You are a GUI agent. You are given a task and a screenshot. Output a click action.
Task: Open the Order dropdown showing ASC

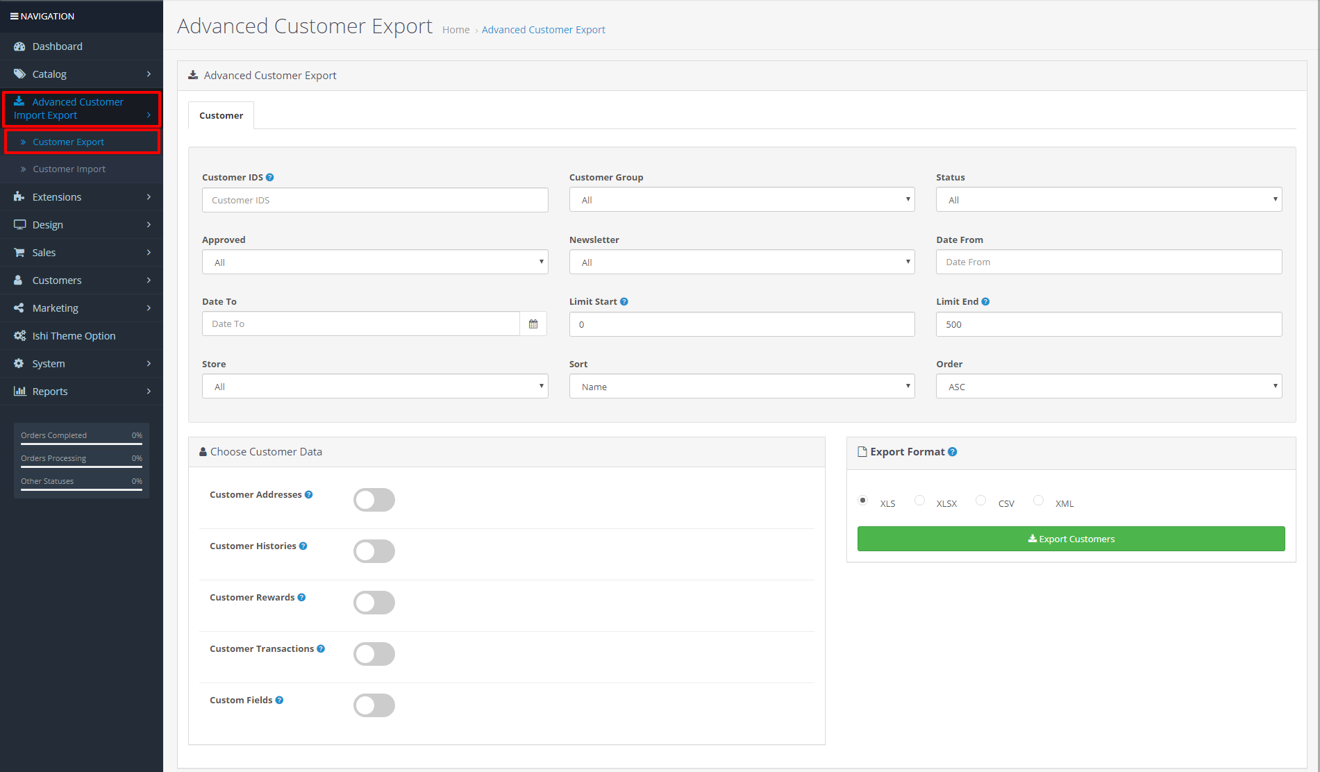pos(1109,386)
